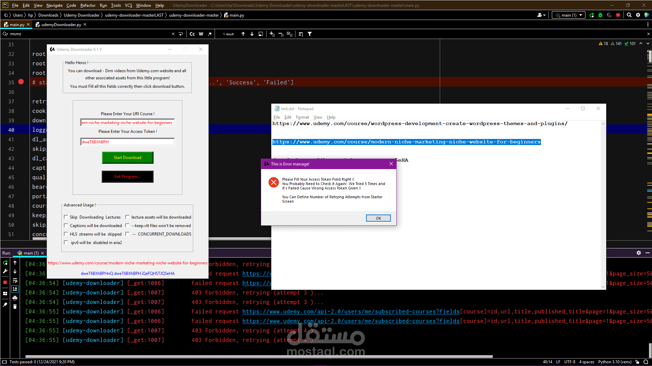The height and width of the screenshot is (366, 652).
Task: Stop the running process with the red square in the top toolbar
Action: 618,15
